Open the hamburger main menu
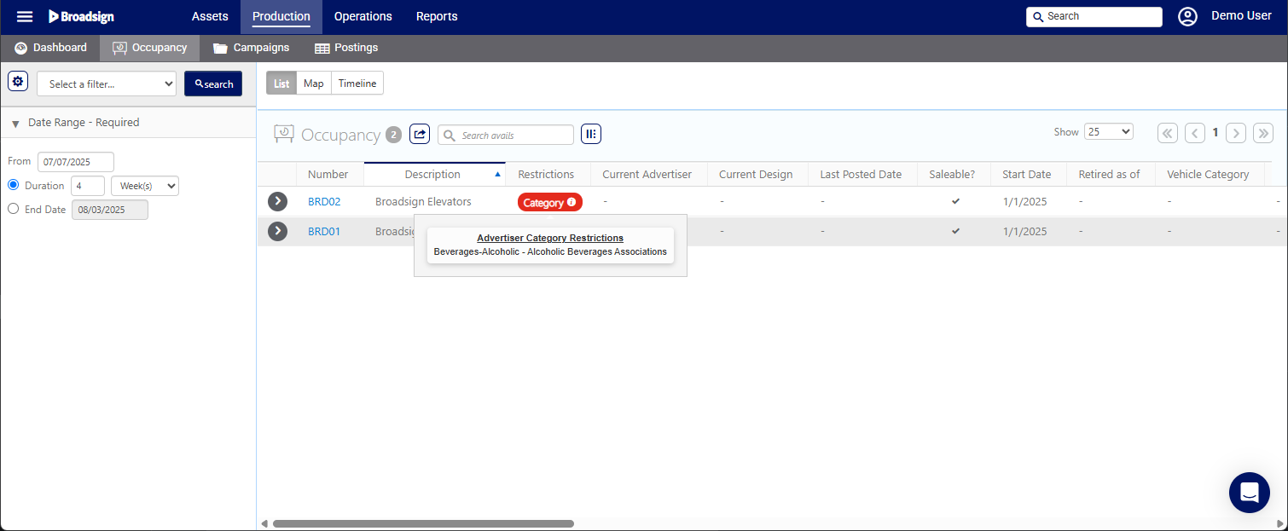This screenshot has width=1288, height=531. [25, 16]
